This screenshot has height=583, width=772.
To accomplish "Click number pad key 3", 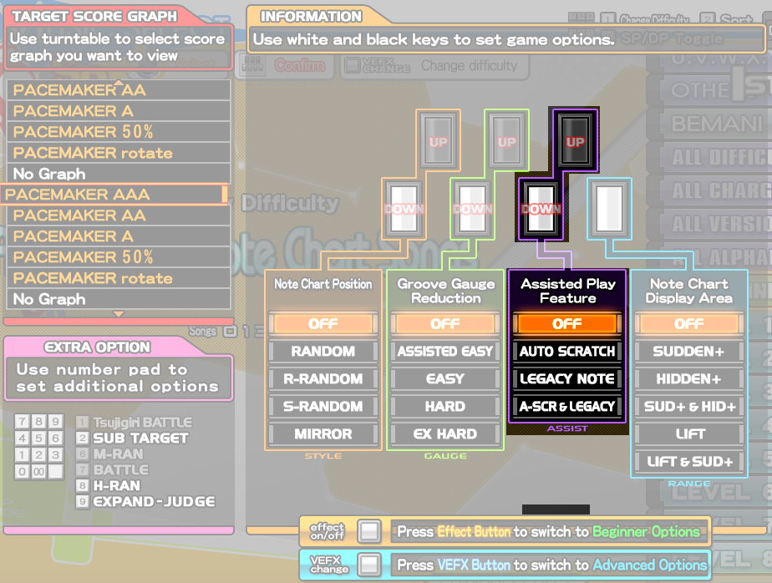I will [x=56, y=454].
